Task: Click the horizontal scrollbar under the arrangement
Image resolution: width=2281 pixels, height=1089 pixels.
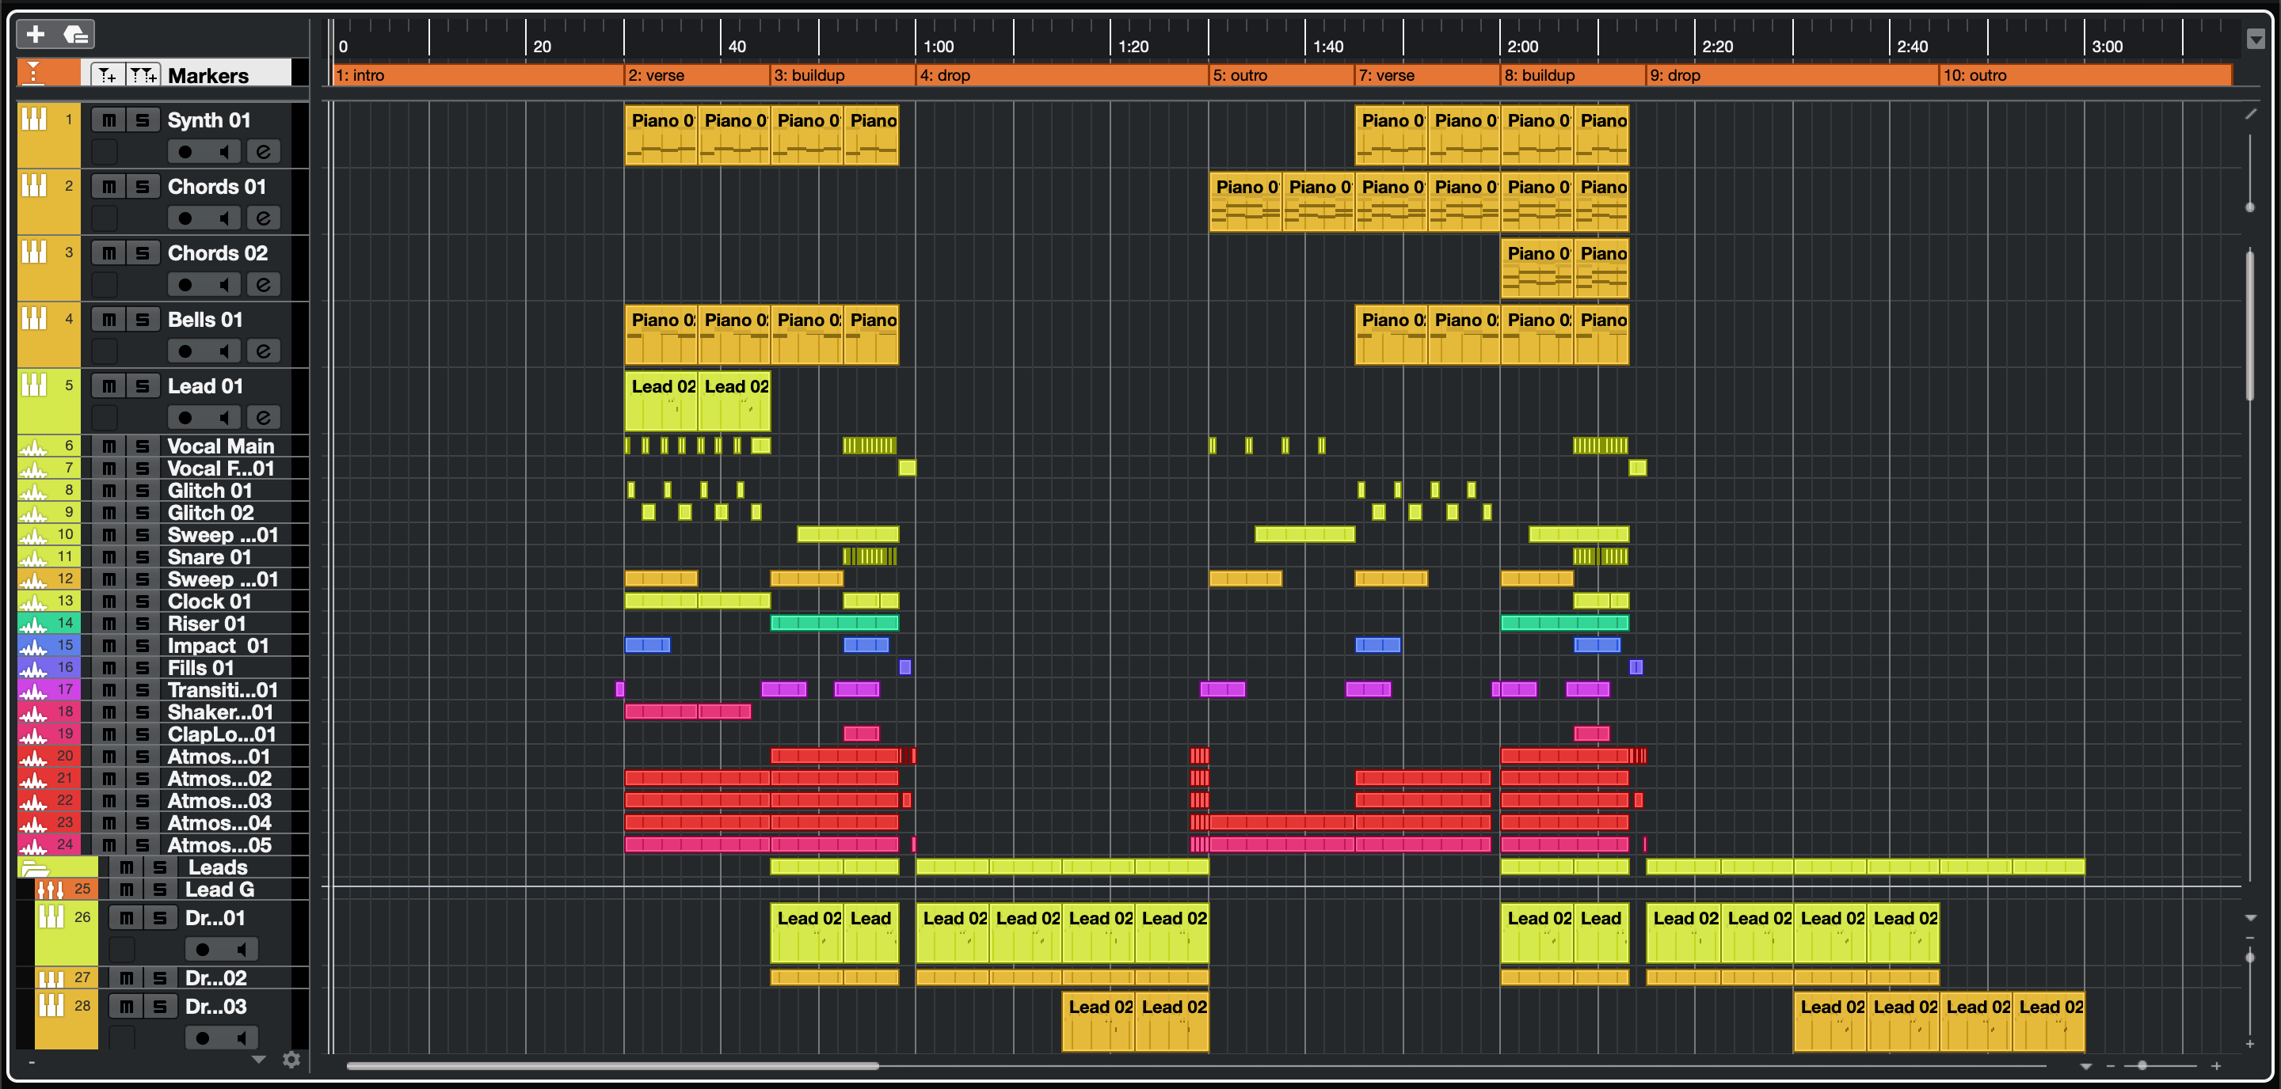Action: pyautogui.click(x=612, y=1066)
